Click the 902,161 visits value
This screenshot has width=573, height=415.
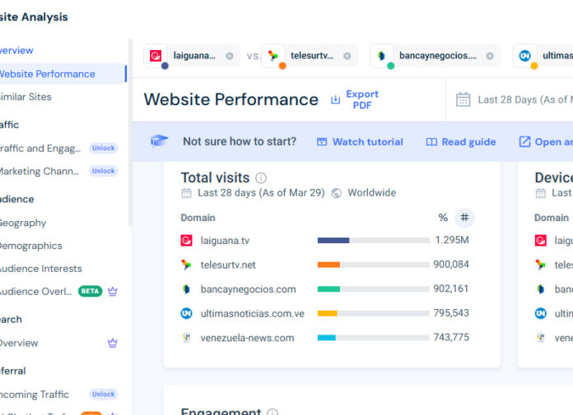[451, 288]
